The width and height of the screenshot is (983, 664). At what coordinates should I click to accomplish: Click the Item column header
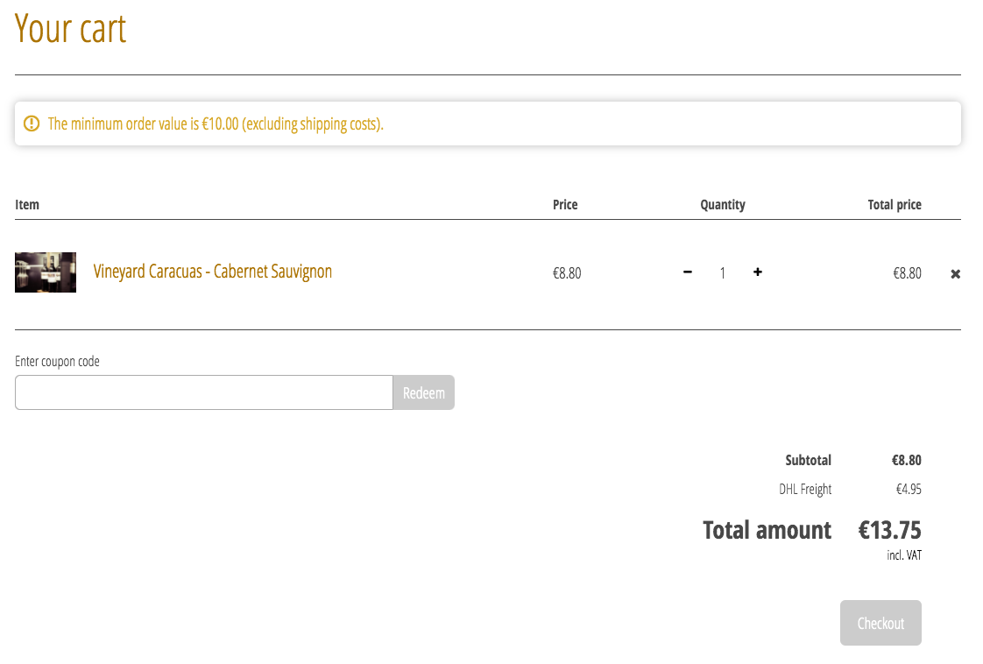(x=27, y=205)
